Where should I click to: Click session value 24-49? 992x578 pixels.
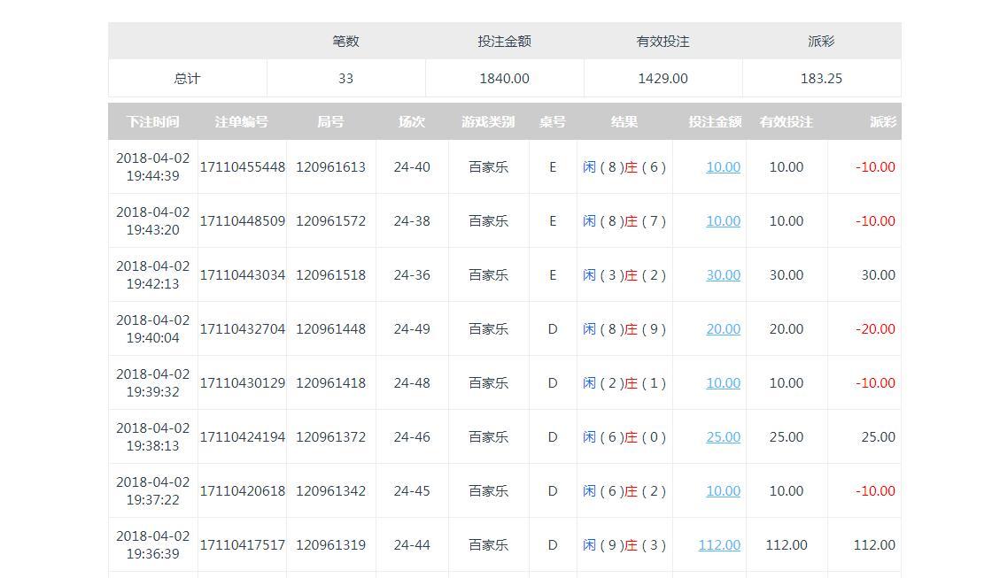pyautogui.click(x=412, y=329)
